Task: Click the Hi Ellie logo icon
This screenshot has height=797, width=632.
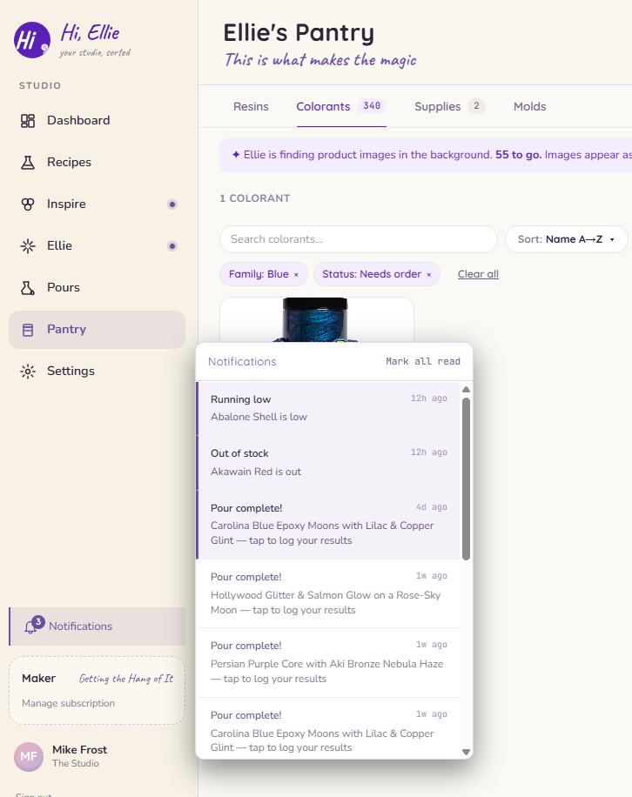Action: coord(31,40)
